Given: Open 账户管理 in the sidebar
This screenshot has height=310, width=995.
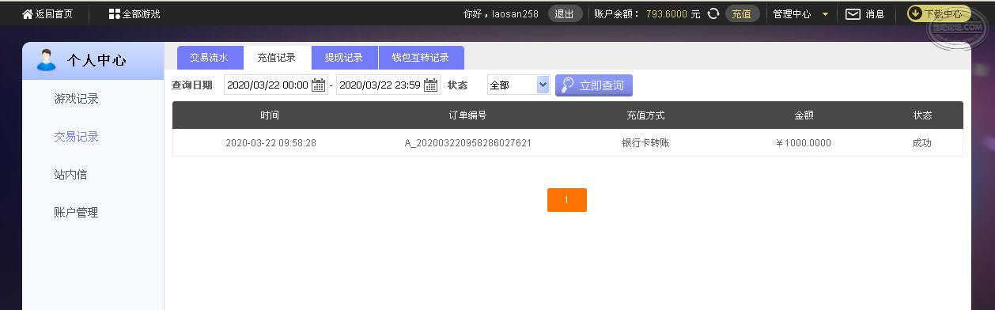Looking at the screenshot, I should tap(76, 213).
